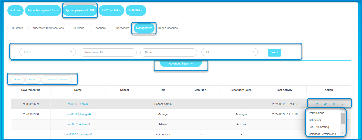Select Calendar Permissions menu entry
Viewport: 362px width, 140px height.
pos(322,134)
